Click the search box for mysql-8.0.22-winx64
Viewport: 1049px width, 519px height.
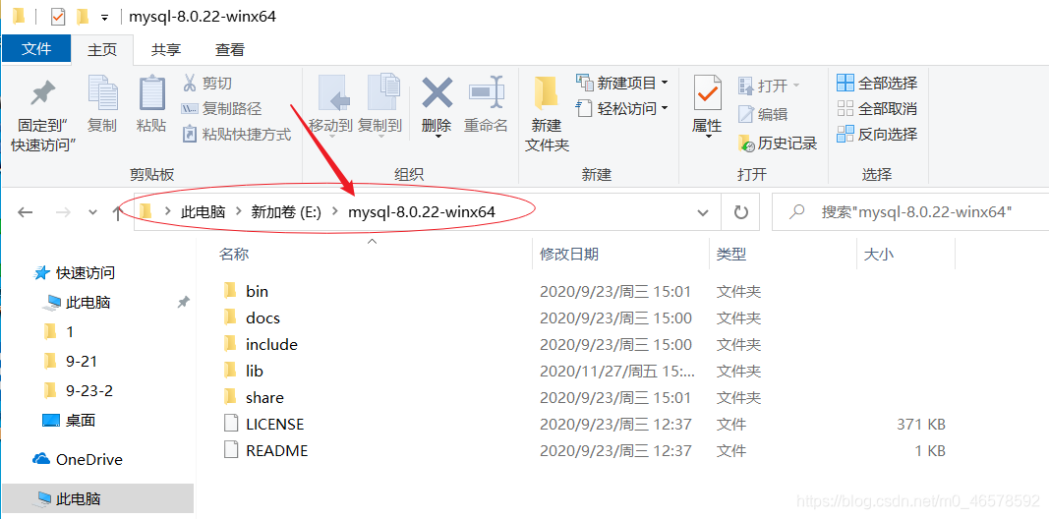click(909, 212)
